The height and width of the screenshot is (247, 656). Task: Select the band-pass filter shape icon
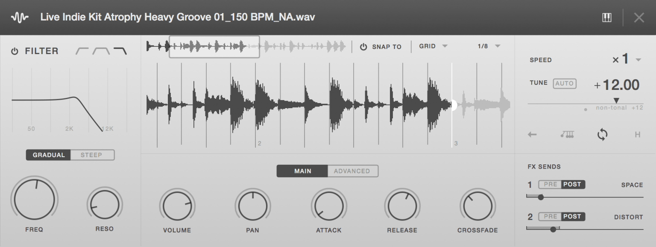[x=101, y=51]
